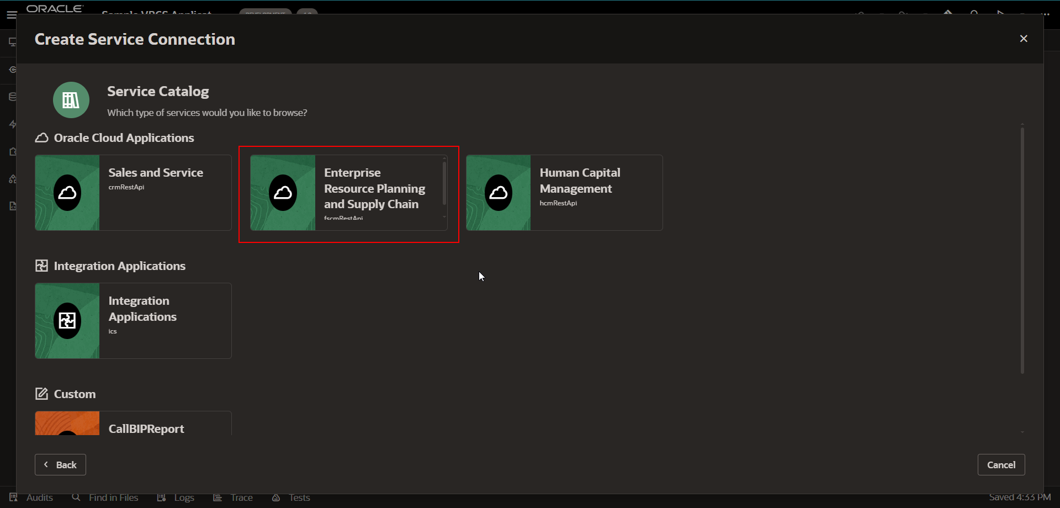
Task: Open Find in Files in the bottom bar
Action: [x=105, y=498]
